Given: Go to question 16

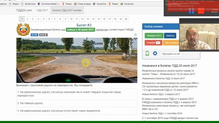Looking at the screenshot, I should pos(104,19).
